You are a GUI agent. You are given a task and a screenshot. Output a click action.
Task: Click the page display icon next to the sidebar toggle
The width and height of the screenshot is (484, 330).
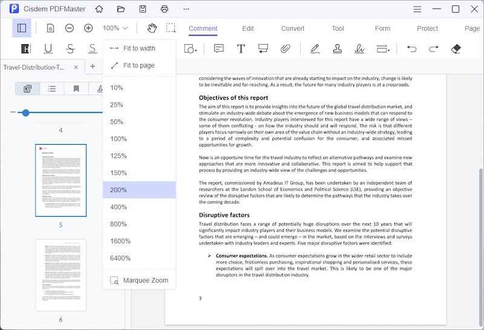coord(50,28)
